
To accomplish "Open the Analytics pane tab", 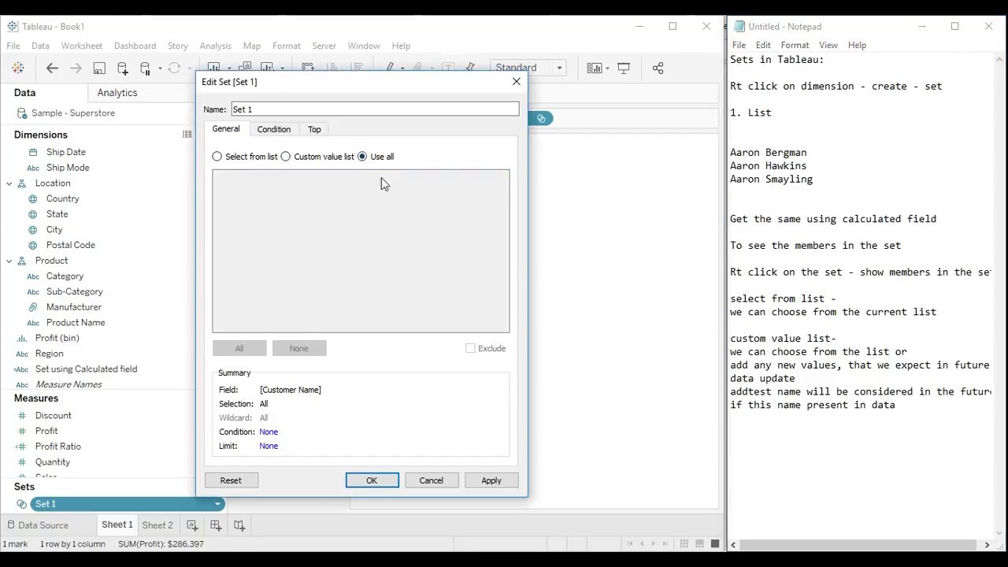I will (117, 93).
